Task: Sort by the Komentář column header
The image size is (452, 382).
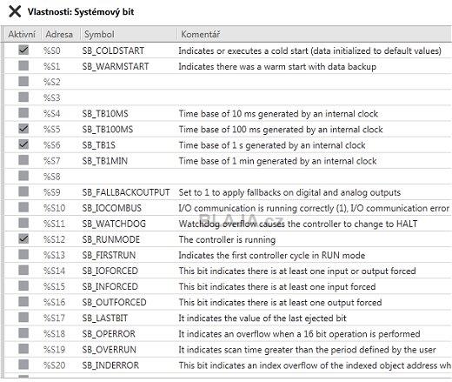Action: click(x=315, y=34)
